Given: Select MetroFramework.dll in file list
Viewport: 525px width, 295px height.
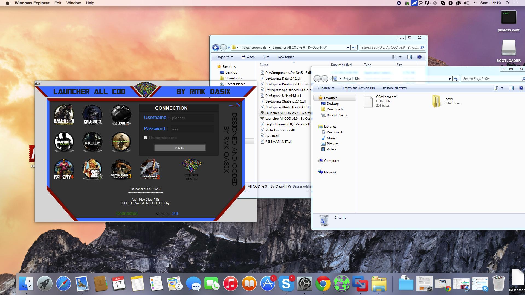Looking at the screenshot, I should click(x=278, y=130).
